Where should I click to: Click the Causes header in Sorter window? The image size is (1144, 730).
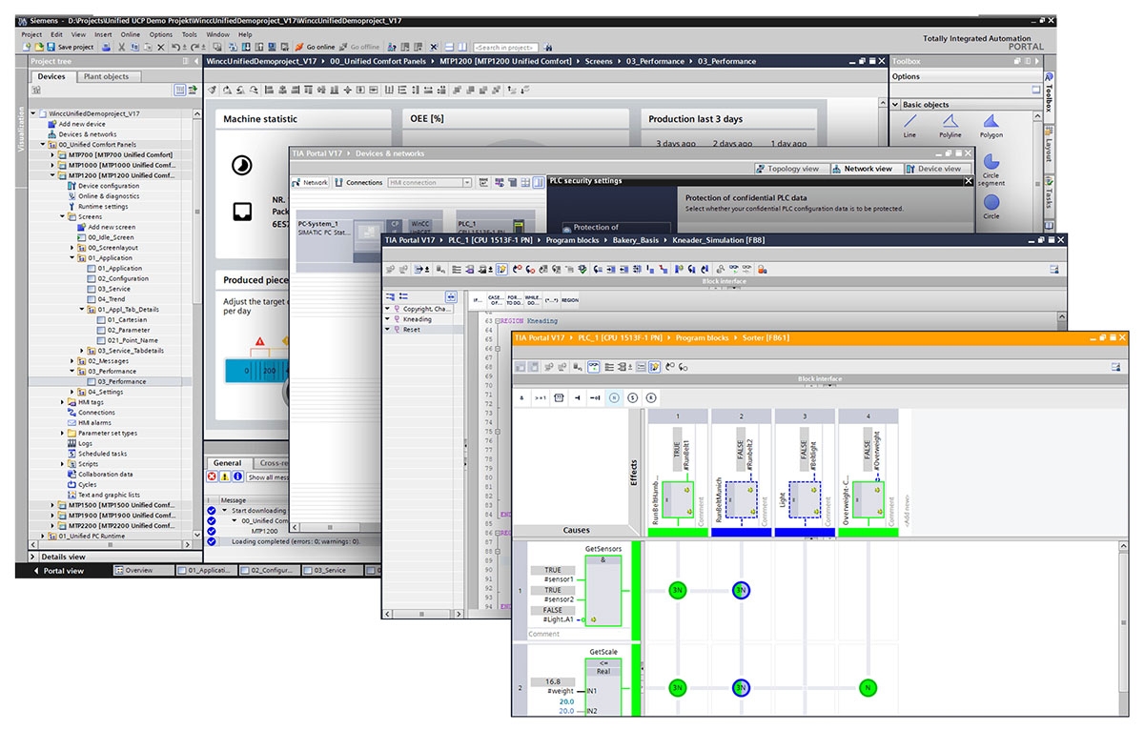[x=576, y=530]
